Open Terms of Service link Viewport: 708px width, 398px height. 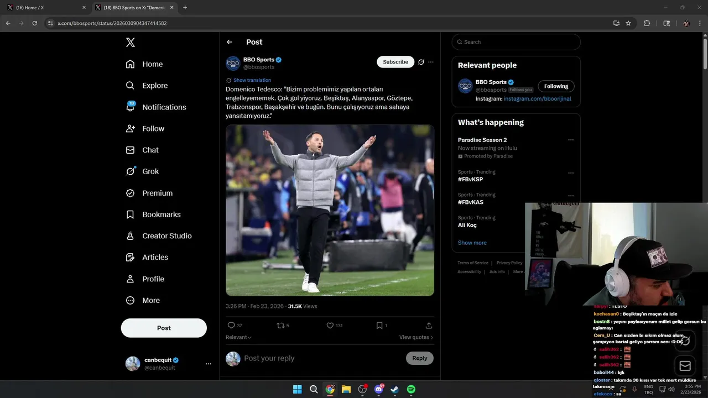473,263
